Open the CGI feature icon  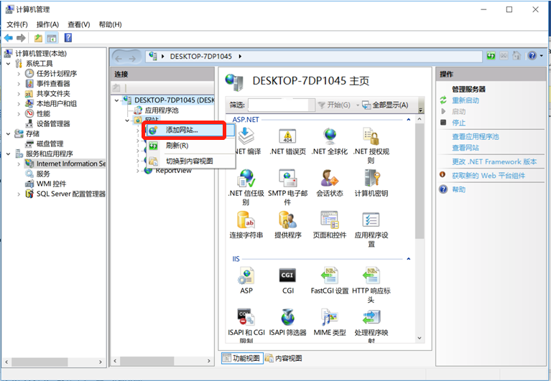click(x=288, y=276)
